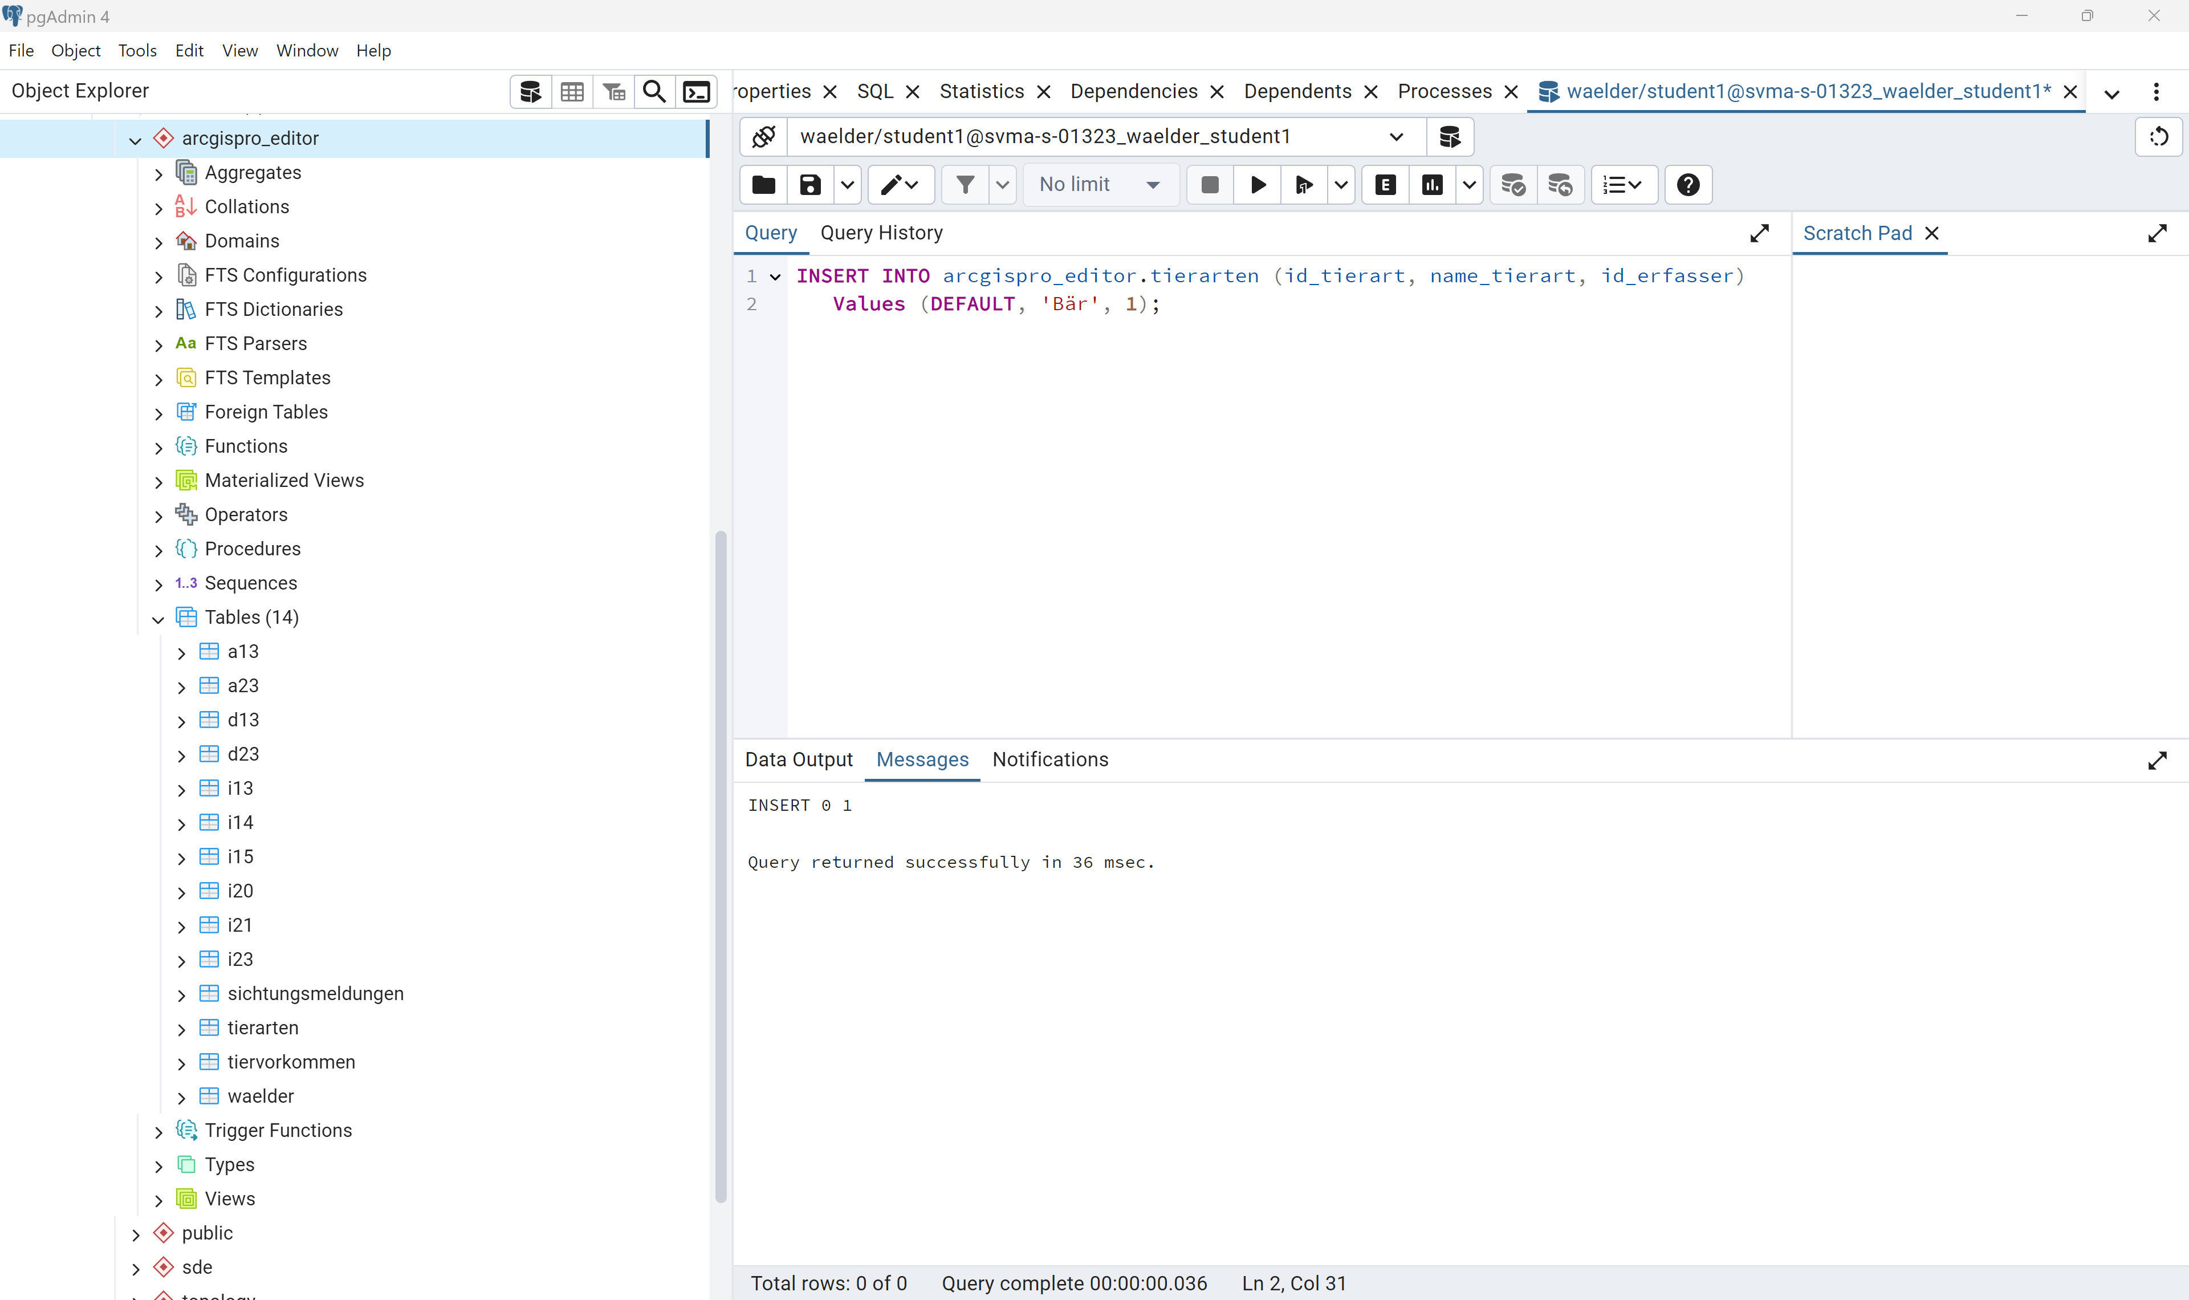Switch to the Query History tab

click(881, 233)
